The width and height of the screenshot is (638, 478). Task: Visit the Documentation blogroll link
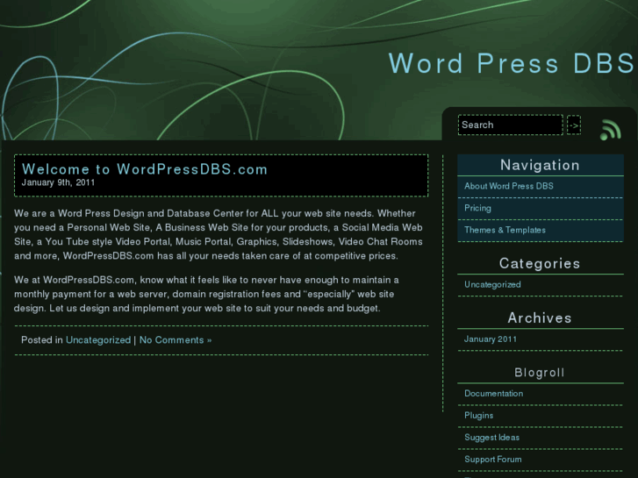[493, 394]
